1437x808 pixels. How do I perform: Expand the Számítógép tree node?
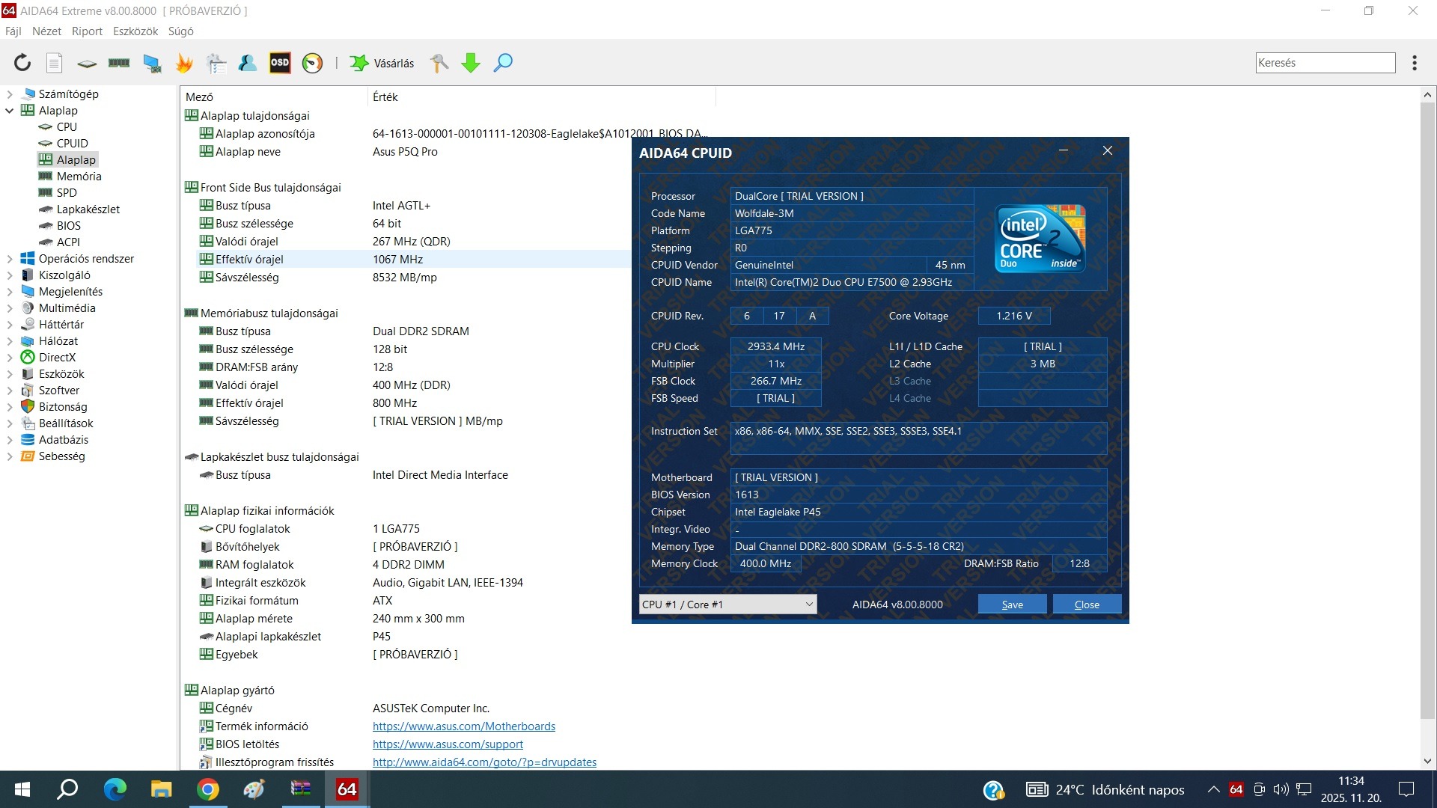[10, 94]
